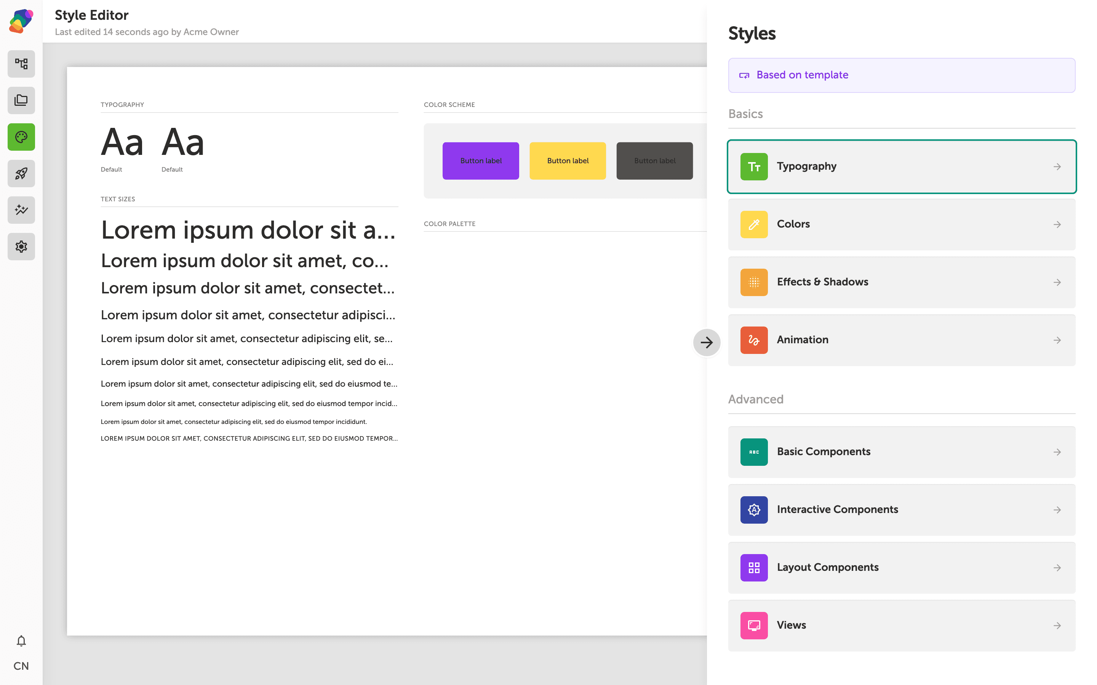Click the round preview arrow button
The image size is (1097, 685).
click(706, 342)
